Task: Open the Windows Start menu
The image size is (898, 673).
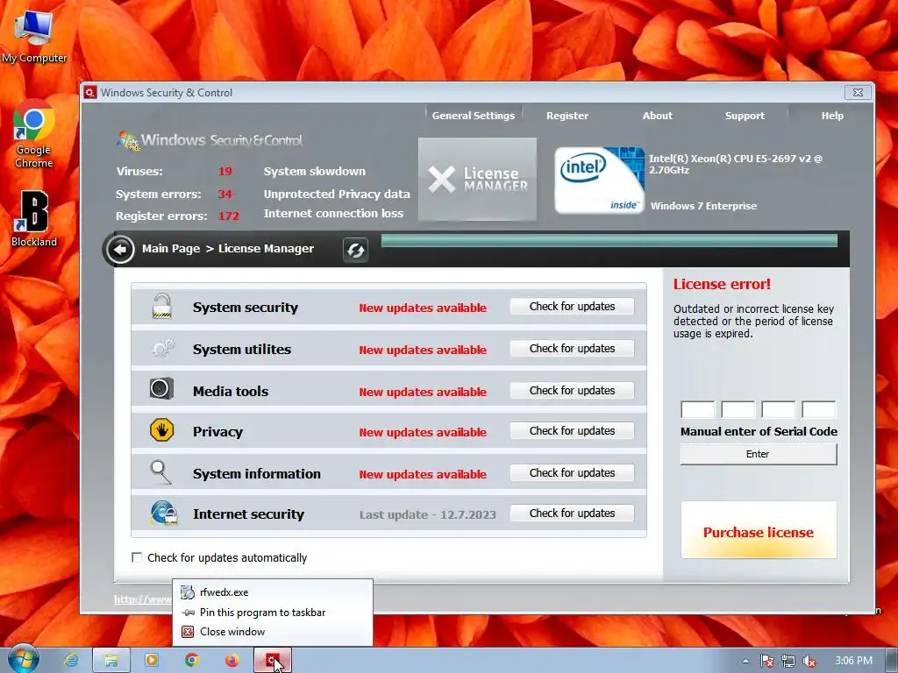Action: tap(24, 660)
